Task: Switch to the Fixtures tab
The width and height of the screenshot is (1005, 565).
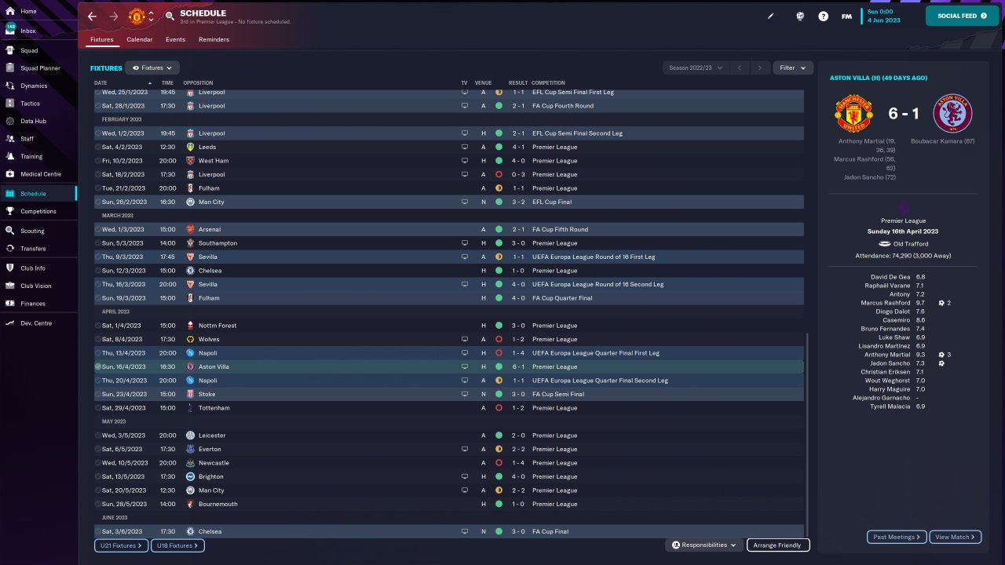Action: [x=101, y=39]
